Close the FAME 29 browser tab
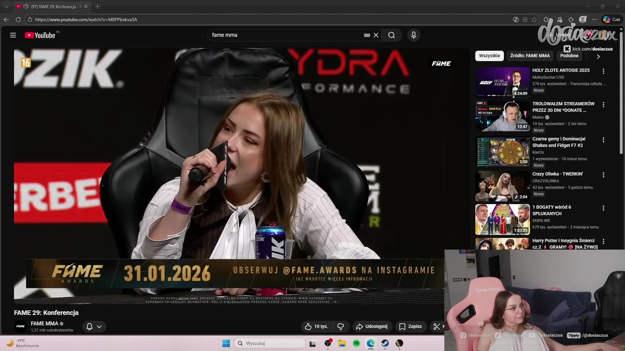The image size is (625, 351). [86, 6]
